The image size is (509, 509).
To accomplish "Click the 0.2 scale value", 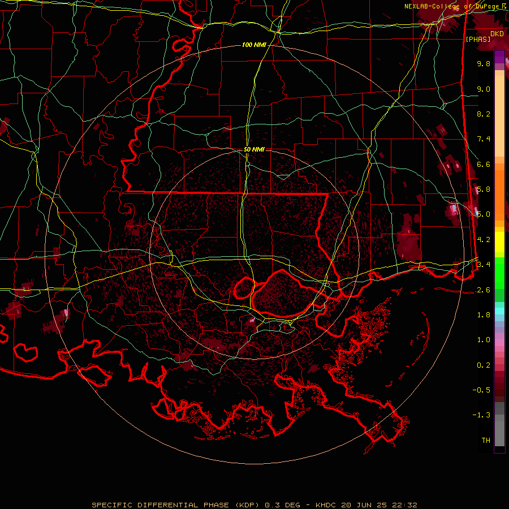I will [484, 365].
